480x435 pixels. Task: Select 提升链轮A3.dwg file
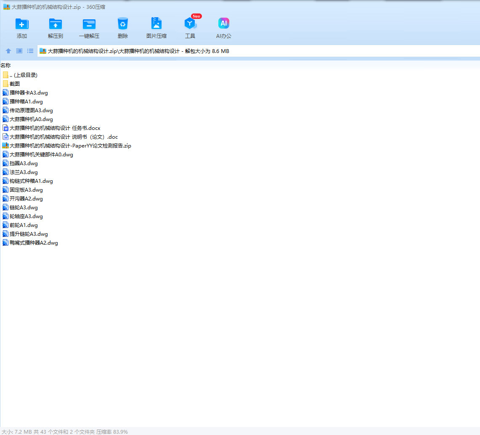[25, 235]
